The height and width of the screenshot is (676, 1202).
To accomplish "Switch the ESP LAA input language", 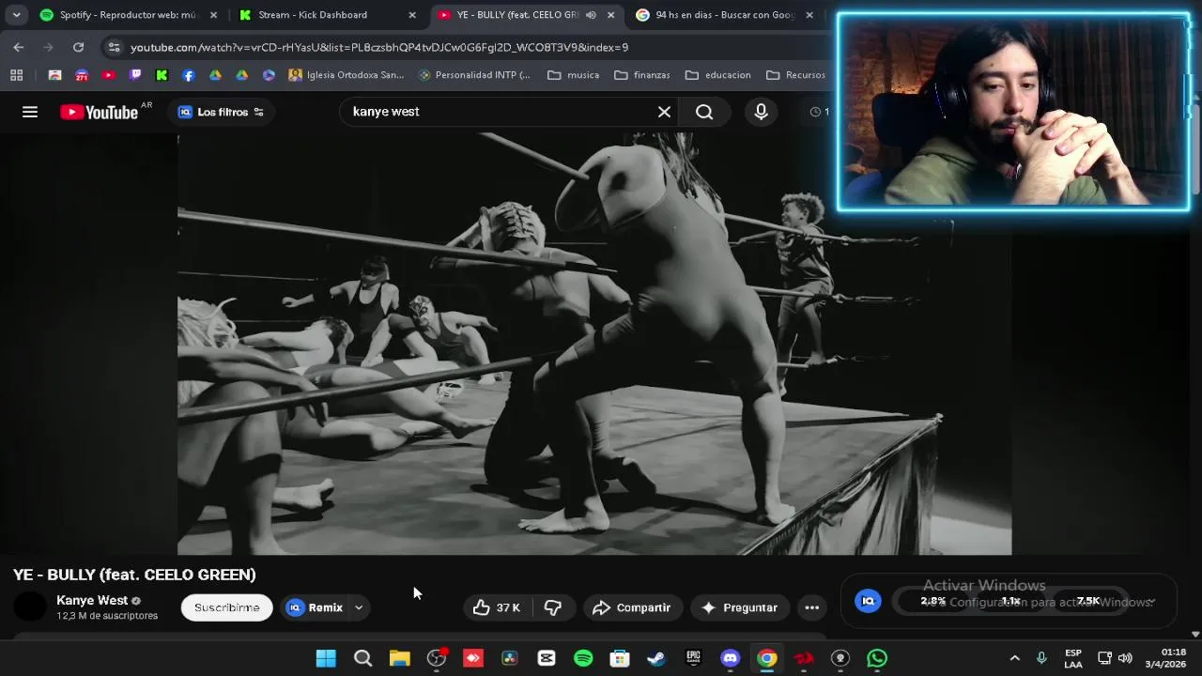I will coord(1073,658).
